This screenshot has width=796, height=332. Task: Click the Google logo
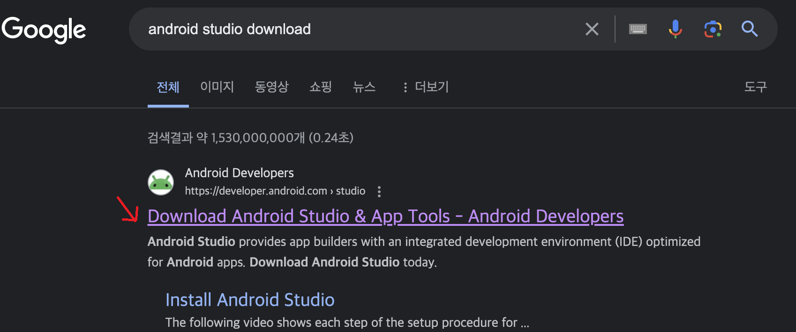coord(44,30)
